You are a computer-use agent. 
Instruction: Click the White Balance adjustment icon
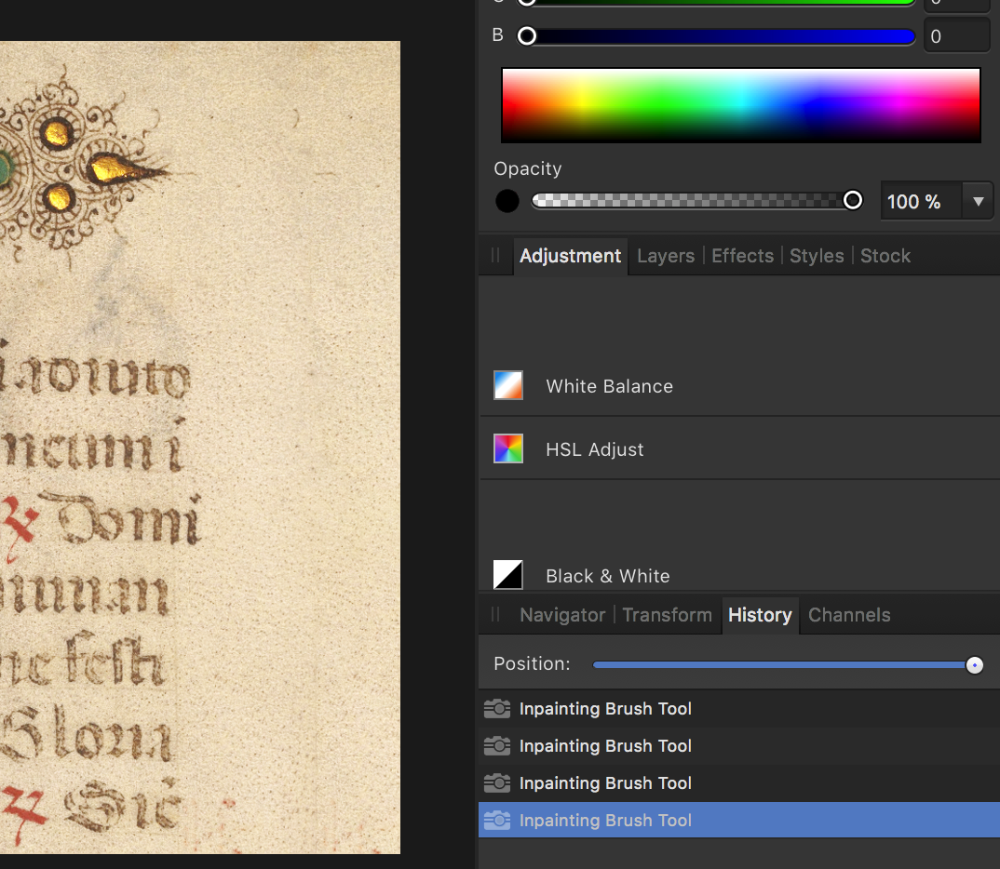[508, 385]
